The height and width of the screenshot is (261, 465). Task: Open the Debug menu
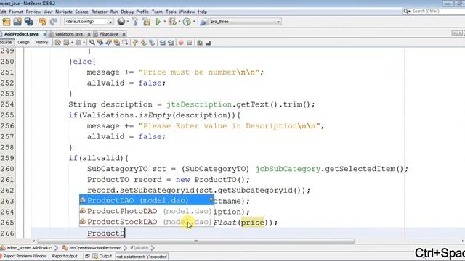click(127, 12)
